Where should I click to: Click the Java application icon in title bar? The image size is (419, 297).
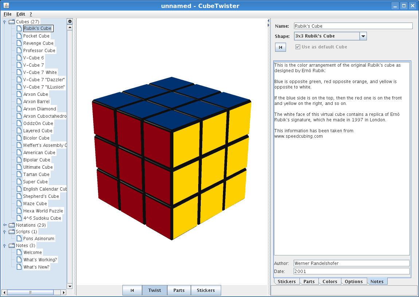coord(6,5)
